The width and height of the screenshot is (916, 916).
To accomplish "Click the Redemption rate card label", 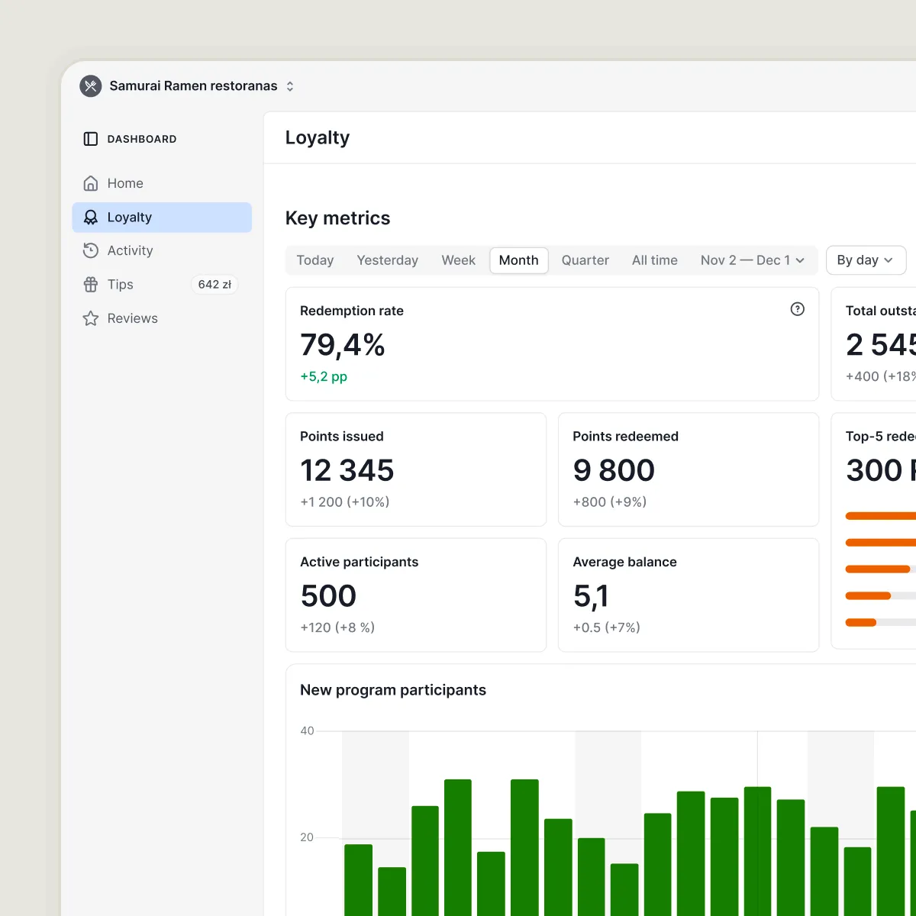I will coord(352,311).
